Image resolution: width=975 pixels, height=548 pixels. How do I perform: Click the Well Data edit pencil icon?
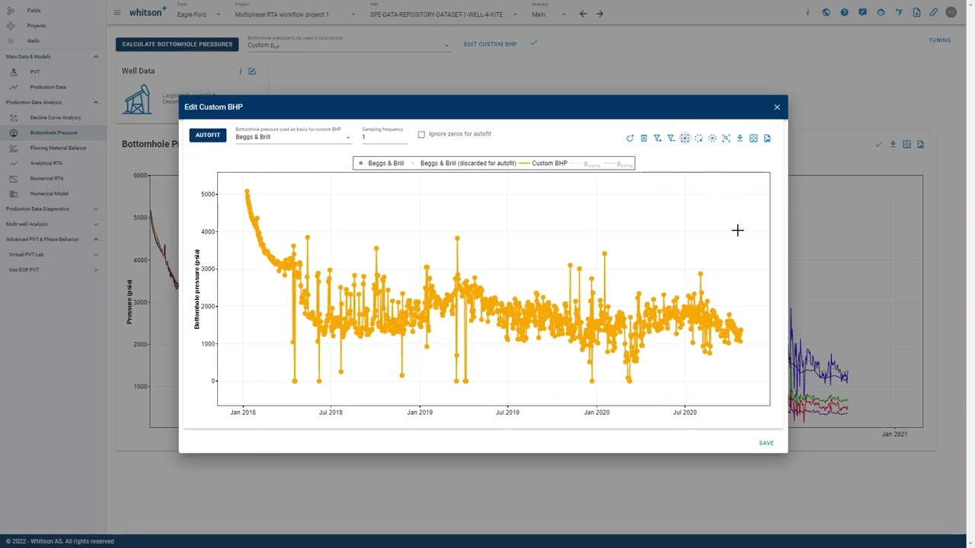coord(252,72)
